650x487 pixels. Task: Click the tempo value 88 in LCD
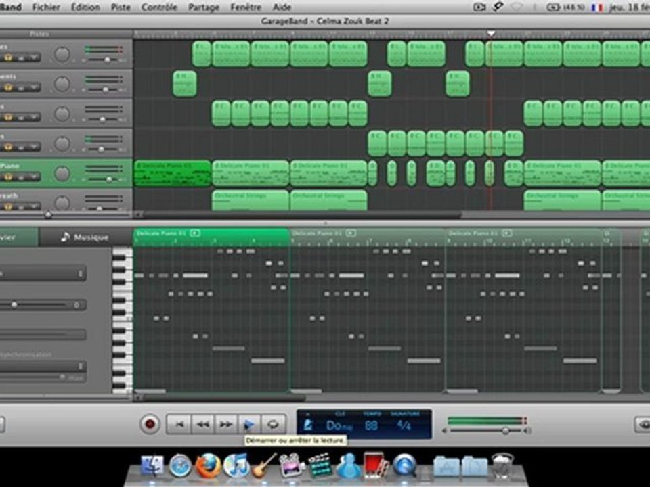(371, 425)
